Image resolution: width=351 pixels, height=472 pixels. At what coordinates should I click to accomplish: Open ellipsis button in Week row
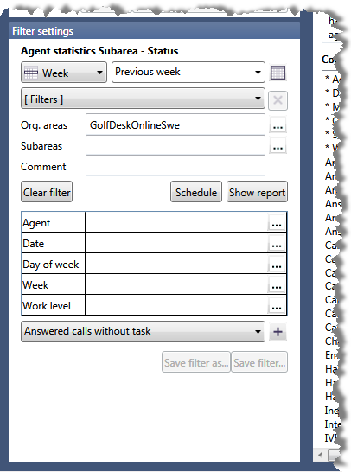click(277, 285)
